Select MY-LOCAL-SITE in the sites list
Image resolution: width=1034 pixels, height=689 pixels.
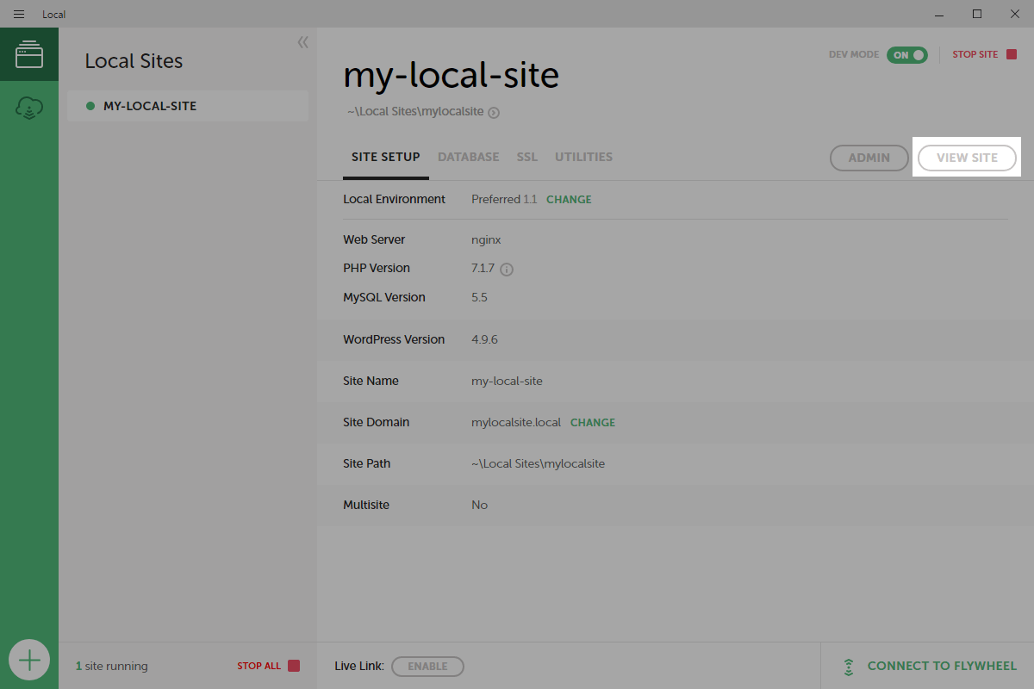(x=188, y=106)
